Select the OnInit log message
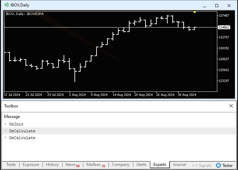Image resolution: width=238 pixels, height=170 pixels. (119, 124)
